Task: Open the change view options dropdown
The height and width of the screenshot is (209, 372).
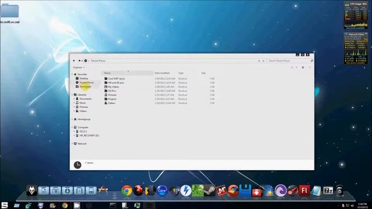Action: (x=296, y=67)
